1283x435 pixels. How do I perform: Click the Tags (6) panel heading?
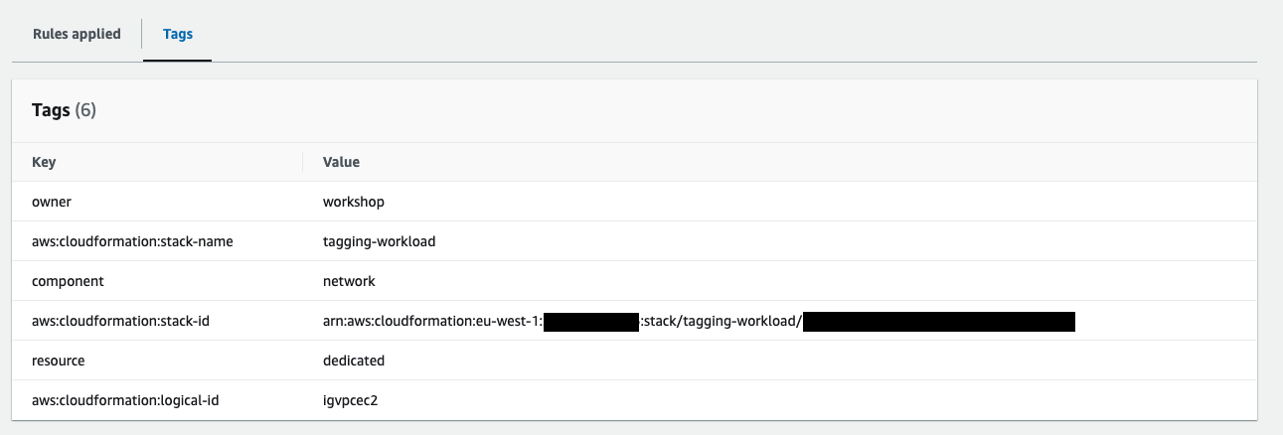(65, 110)
